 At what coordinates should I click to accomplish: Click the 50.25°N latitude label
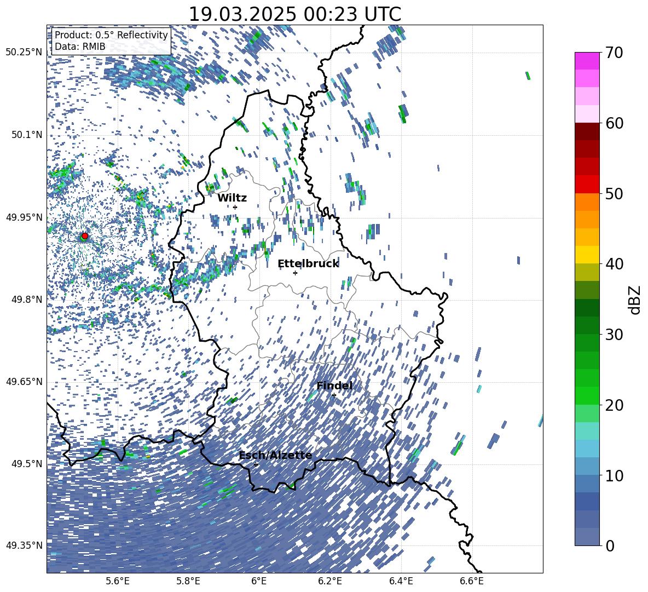(24, 53)
